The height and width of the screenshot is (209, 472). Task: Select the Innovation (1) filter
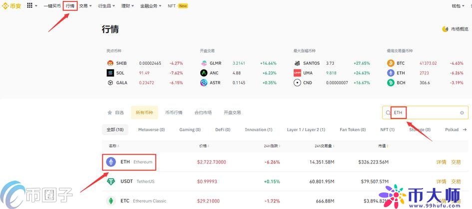click(x=259, y=130)
